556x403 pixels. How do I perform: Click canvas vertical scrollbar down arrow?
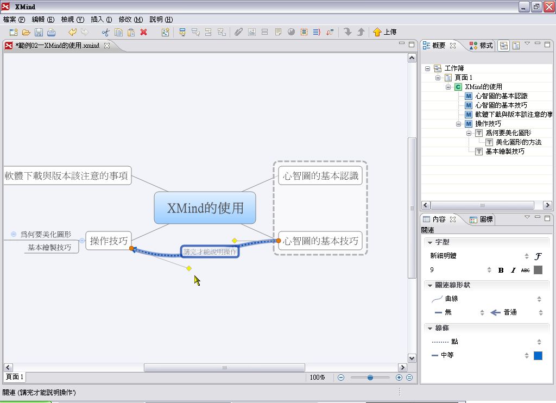click(412, 358)
